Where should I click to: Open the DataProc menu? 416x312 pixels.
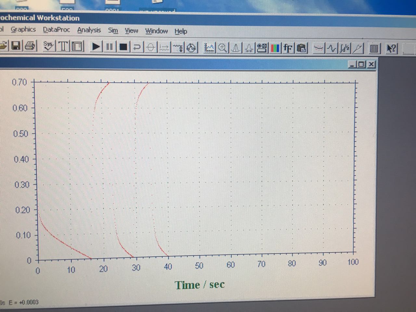coord(57,30)
